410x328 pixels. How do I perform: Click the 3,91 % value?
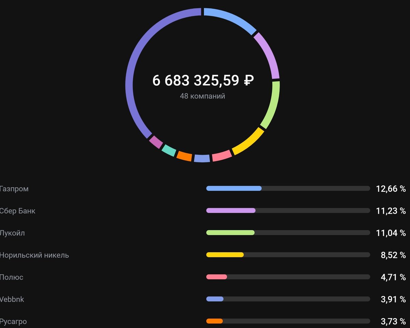(x=393, y=299)
